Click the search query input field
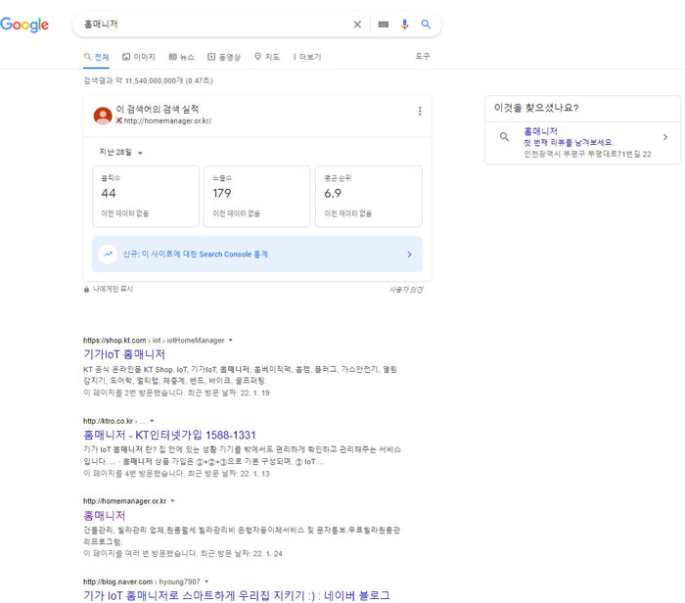Viewport: 685px width, 603px height. coord(214,24)
